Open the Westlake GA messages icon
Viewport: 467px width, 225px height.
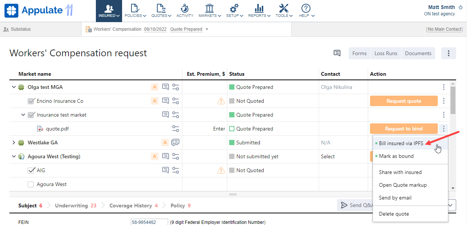[175, 142]
